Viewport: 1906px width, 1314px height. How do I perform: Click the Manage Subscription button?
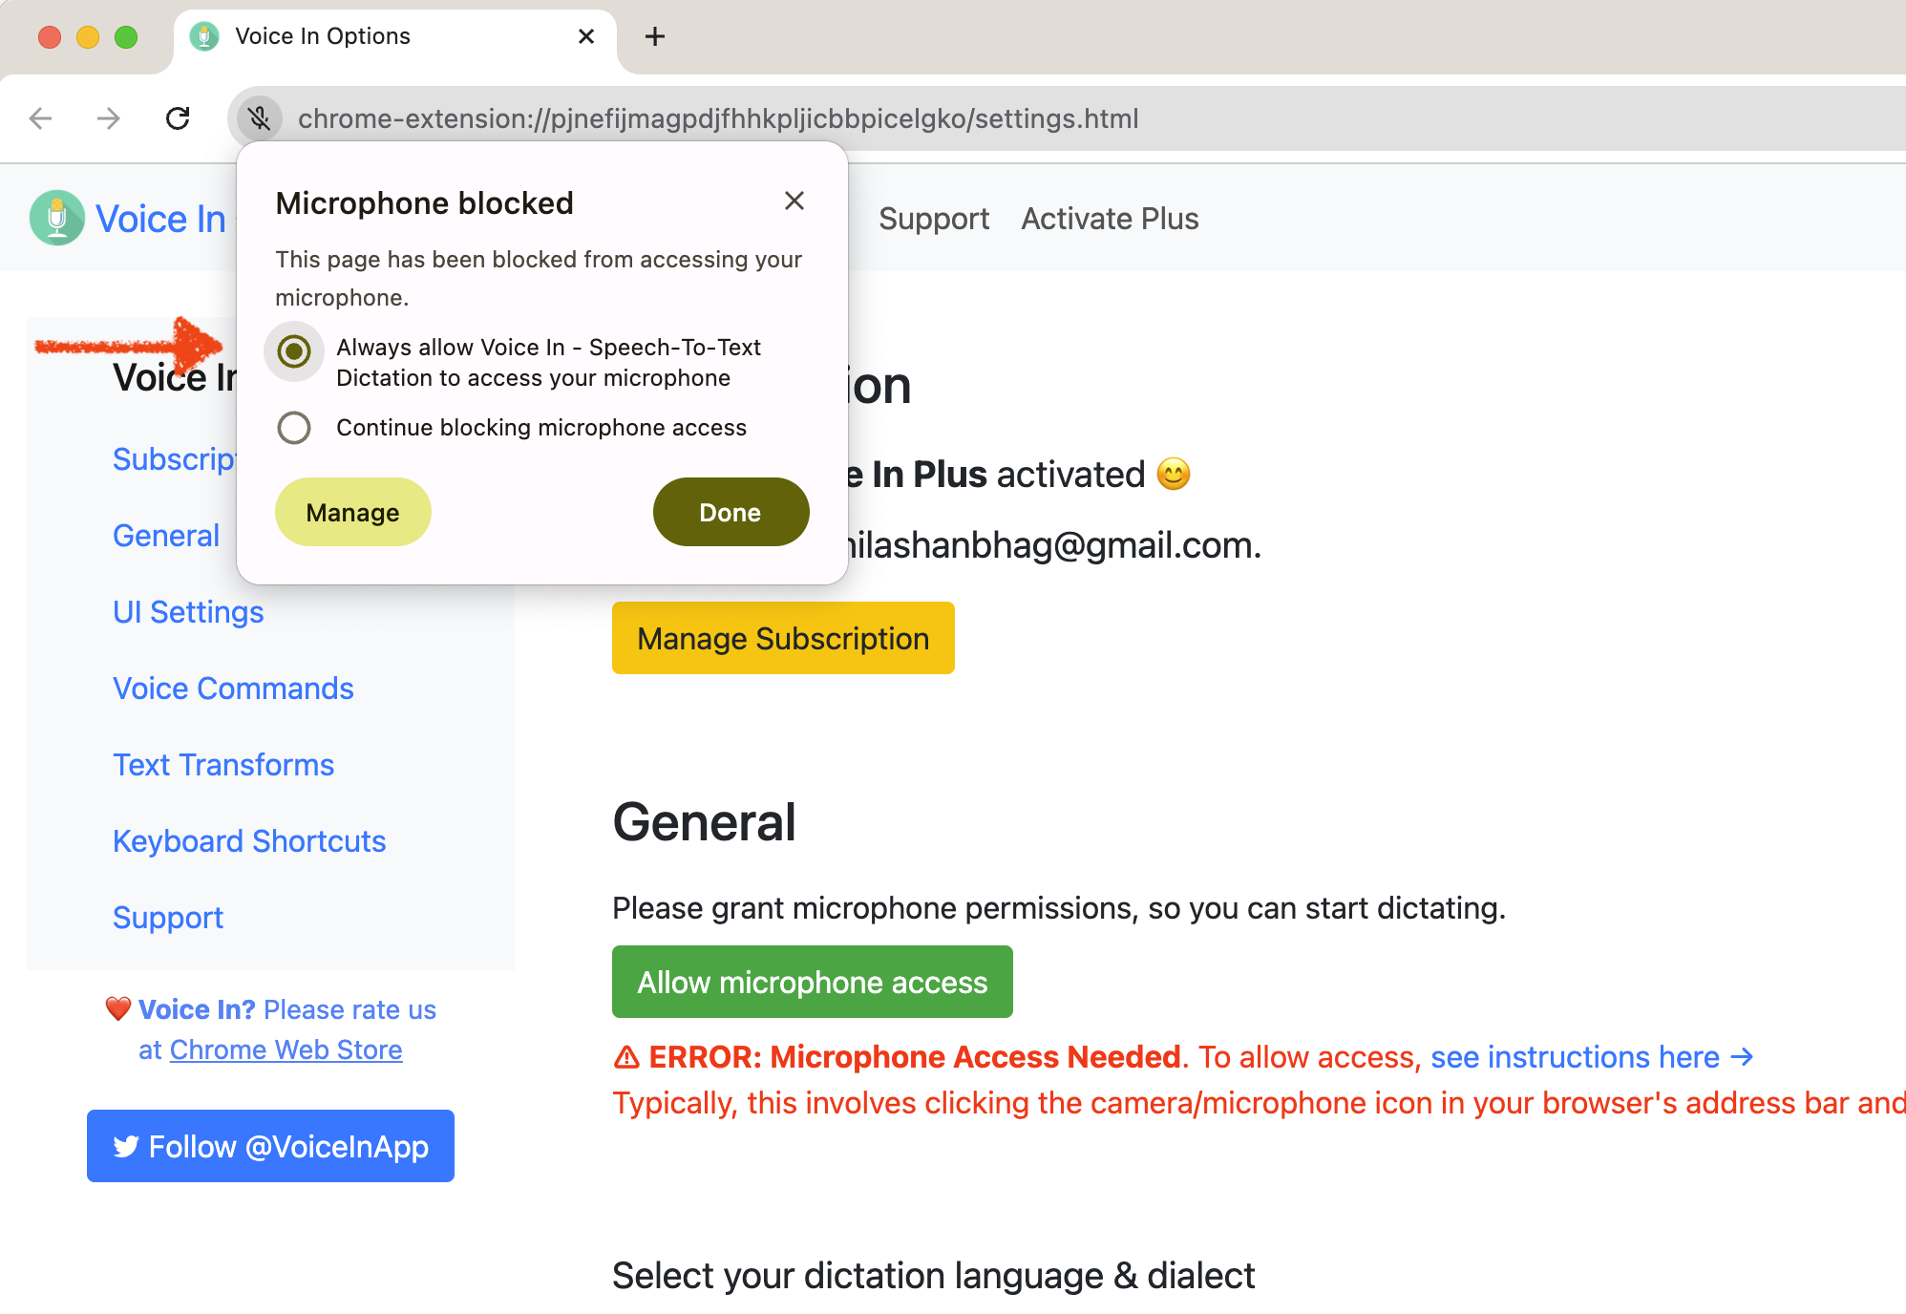783,638
